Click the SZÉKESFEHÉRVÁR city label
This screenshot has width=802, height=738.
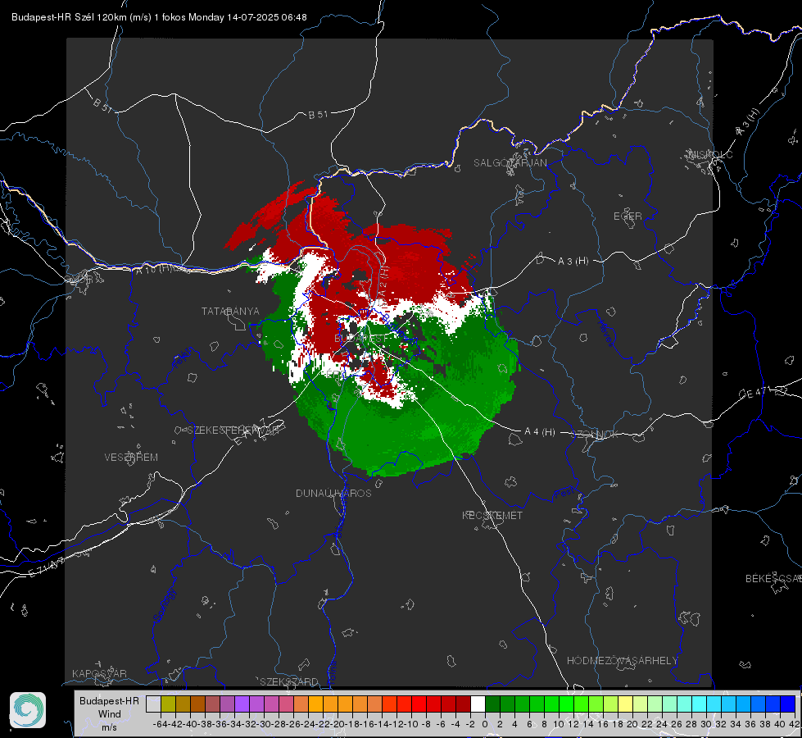pos(233,430)
